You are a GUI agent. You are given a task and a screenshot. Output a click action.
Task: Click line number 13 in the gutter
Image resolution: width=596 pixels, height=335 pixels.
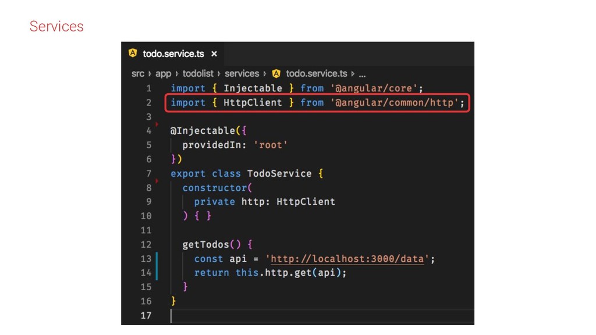[x=146, y=259]
